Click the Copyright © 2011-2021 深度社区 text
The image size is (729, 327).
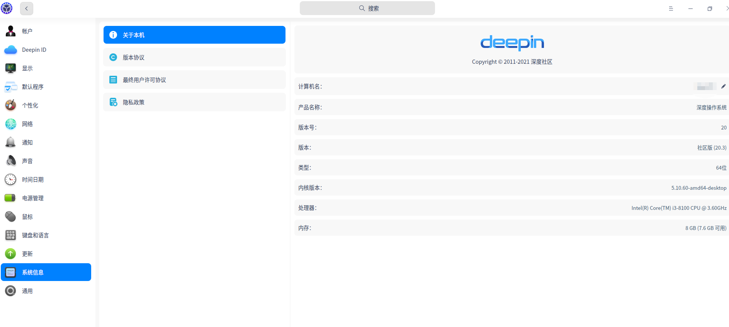point(512,62)
